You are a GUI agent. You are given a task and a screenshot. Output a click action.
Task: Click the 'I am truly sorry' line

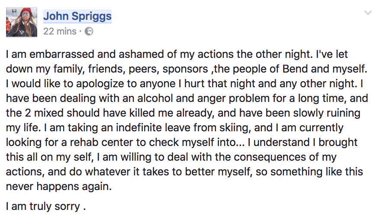(46, 206)
